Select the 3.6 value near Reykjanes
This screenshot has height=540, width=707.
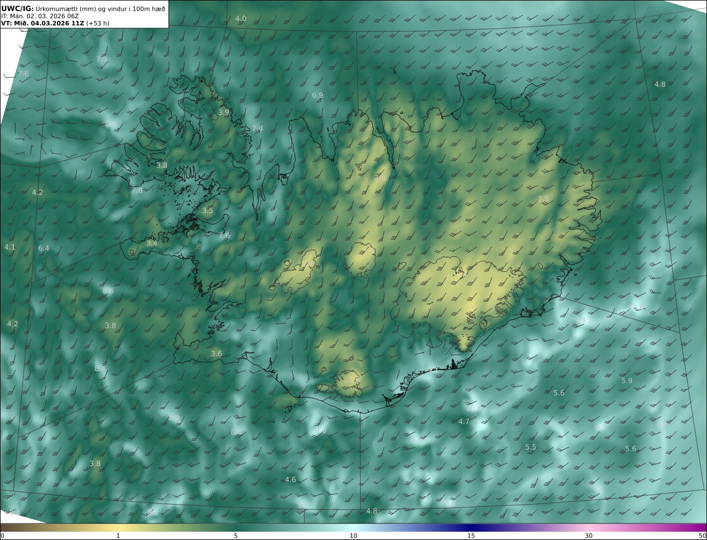[217, 353]
